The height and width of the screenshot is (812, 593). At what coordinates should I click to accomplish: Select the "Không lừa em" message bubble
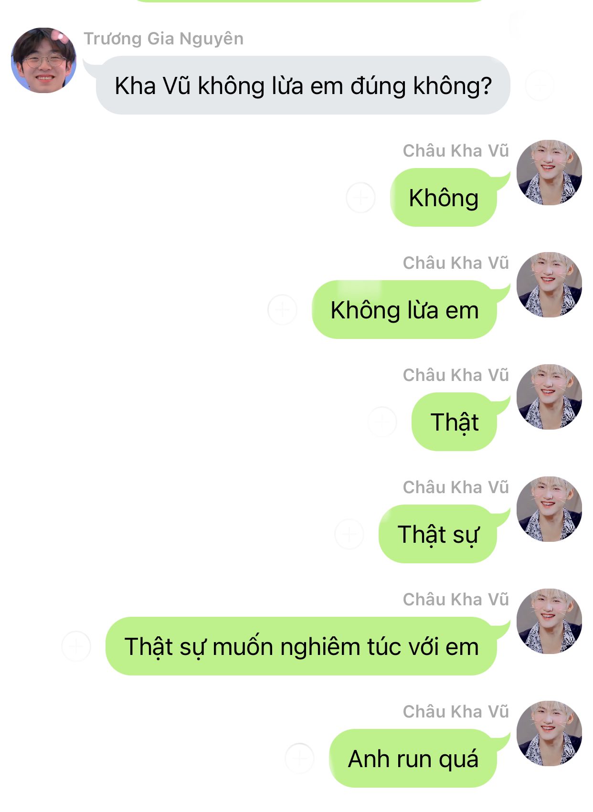tap(405, 309)
